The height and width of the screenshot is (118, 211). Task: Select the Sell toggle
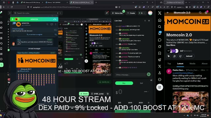pos(141,83)
